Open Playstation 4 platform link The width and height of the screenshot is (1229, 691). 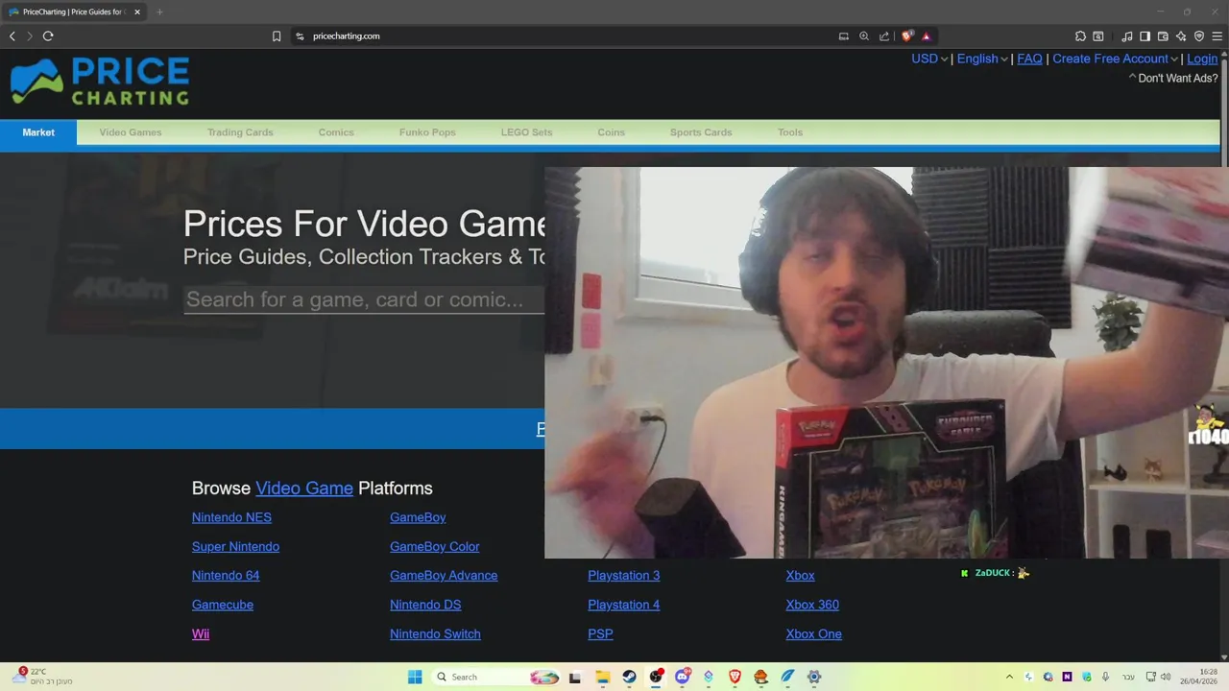(x=624, y=605)
